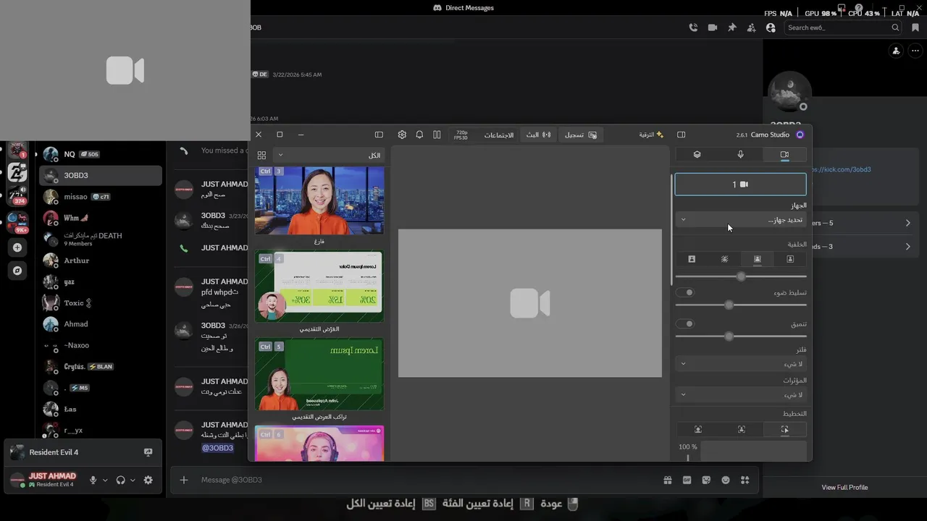Open the NQ direct message
The image size is (927, 521).
101,154
